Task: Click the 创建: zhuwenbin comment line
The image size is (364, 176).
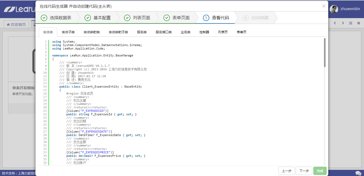Action: coord(77,73)
